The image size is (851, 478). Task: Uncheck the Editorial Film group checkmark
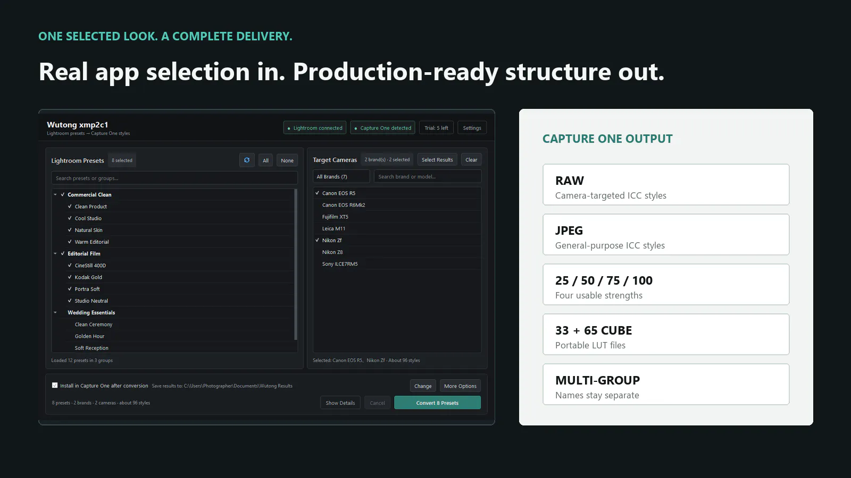point(63,253)
